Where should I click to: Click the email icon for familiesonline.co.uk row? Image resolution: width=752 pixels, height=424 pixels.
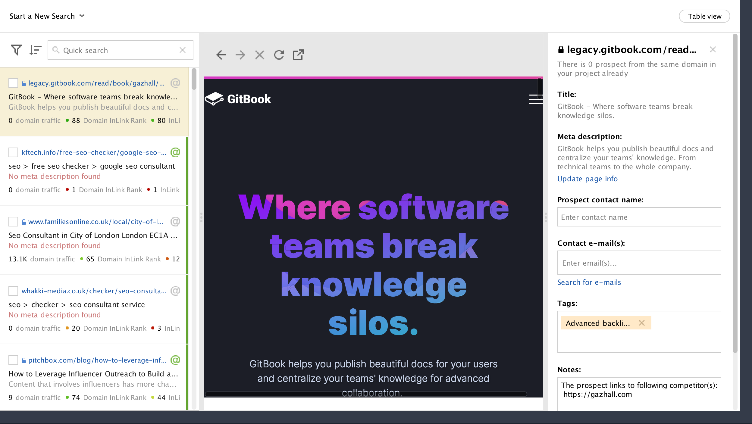[175, 221]
